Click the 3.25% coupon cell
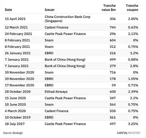This screenshot has height=138, width=146. point(133,124)
